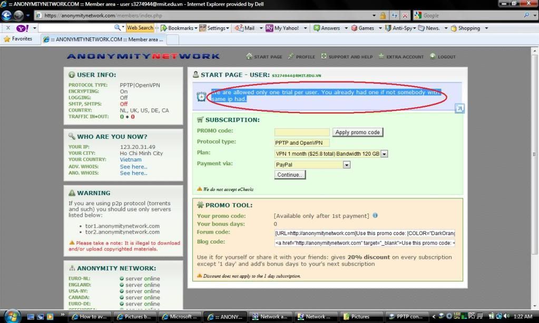Open the Favorites star panel
Image resolution: width=539 pixels, height=323 pixels.
(x=18, y=39)
